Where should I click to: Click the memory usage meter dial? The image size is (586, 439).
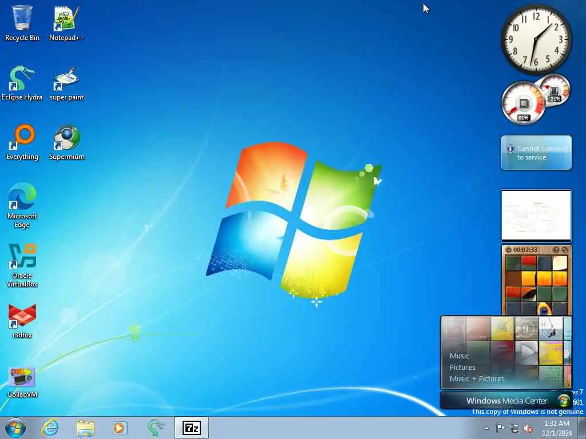click(554, 90)
